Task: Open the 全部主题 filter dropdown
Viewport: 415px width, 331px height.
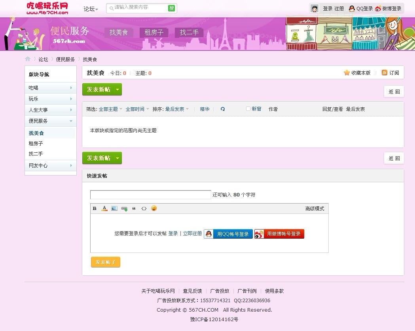Action: (110, 109)
